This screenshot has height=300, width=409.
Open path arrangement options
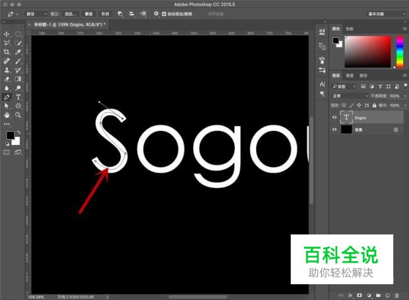pyautogui.click(x=143, y=14)
